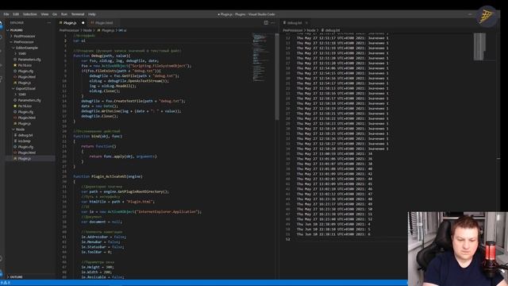This screenshot has width=508, height=286.
Task: Open Pict6.ico in EditorExample folder
Action: [x=25, y=65]
